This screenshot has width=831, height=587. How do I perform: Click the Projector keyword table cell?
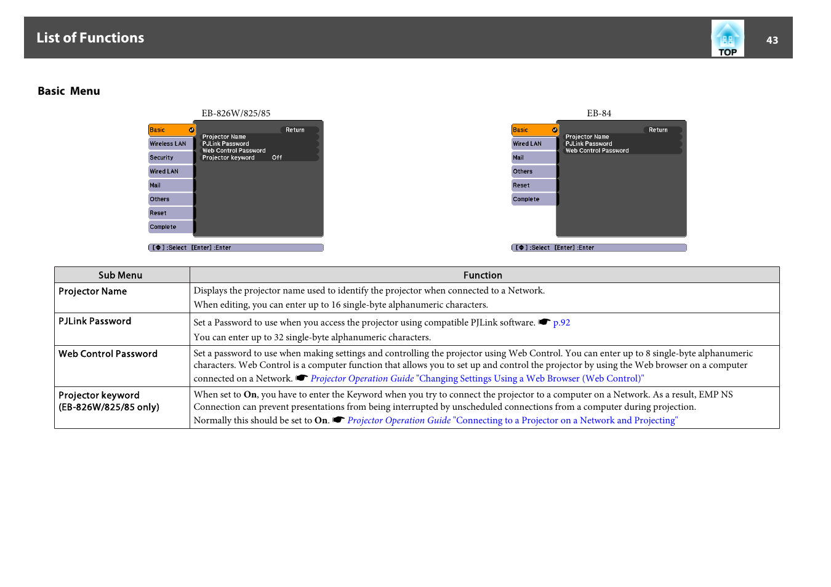[x=122, y=407]
